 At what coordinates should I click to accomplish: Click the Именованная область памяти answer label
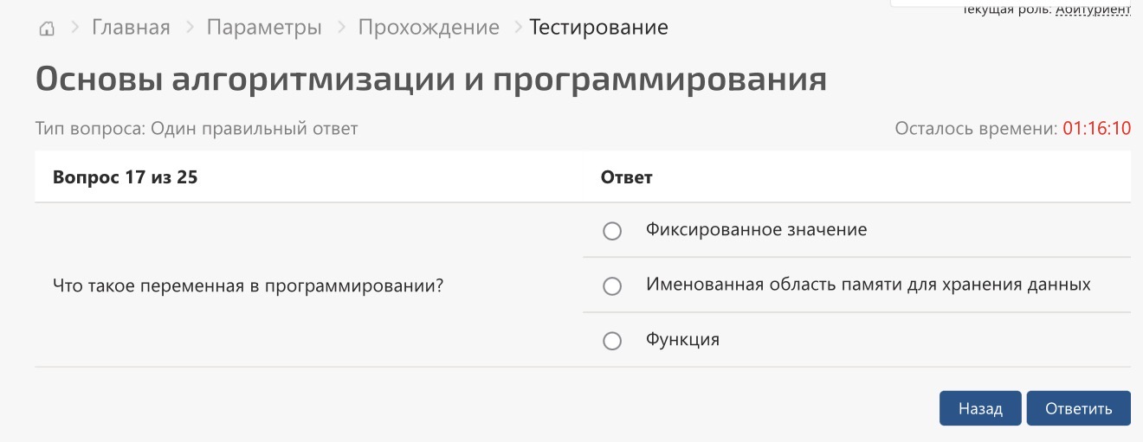868,285
